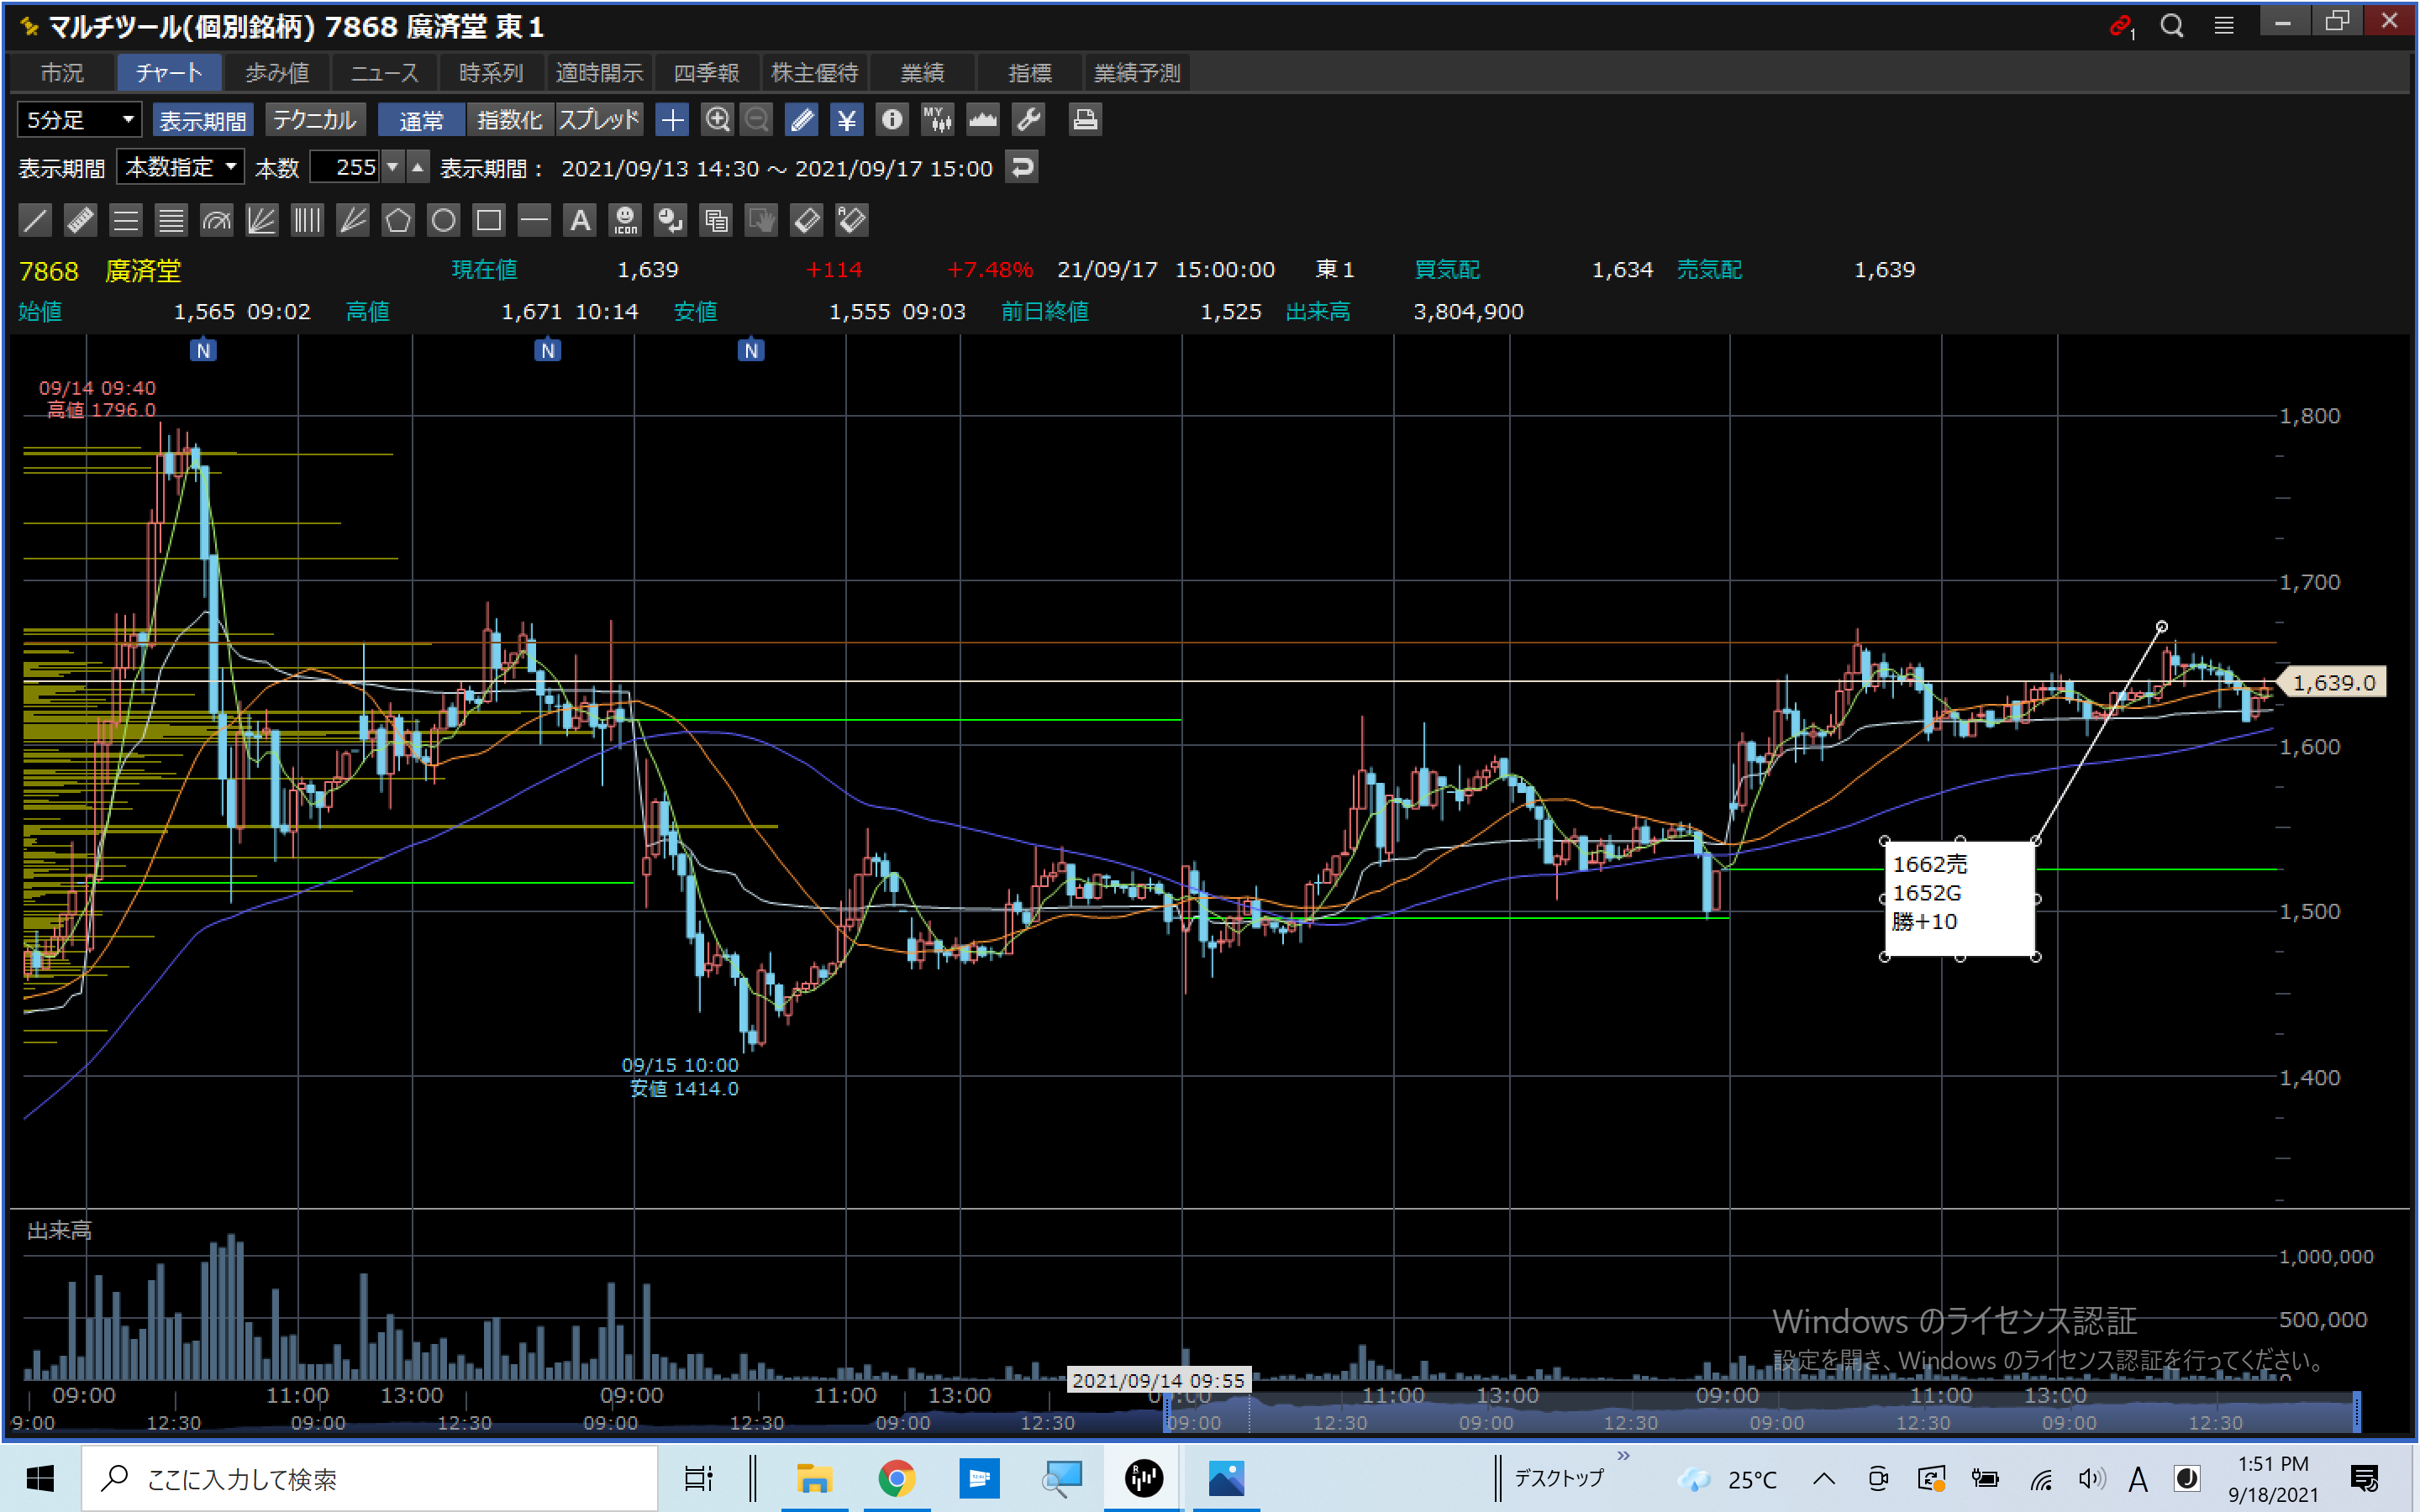Select the trend line drawing tool
2420x1512 pixels.
click(x=35, y=220)
